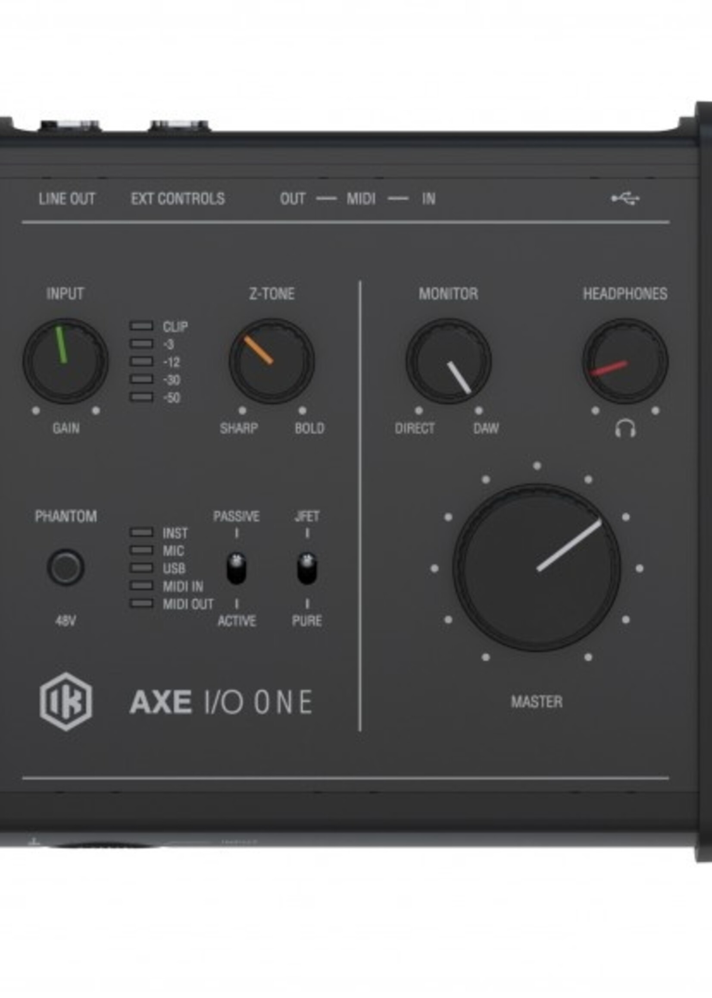The image size is (712, 998).
Task: Click the USB status LED
Action: pos(141,568)
